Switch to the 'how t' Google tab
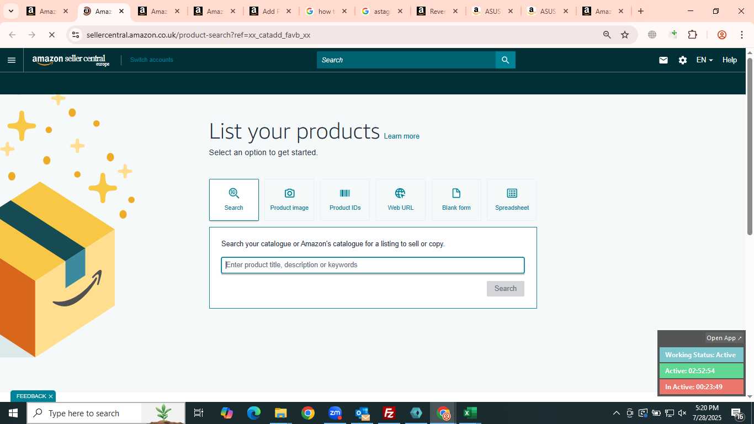Screen dimensions: 754x424 [x=326, y=11]
